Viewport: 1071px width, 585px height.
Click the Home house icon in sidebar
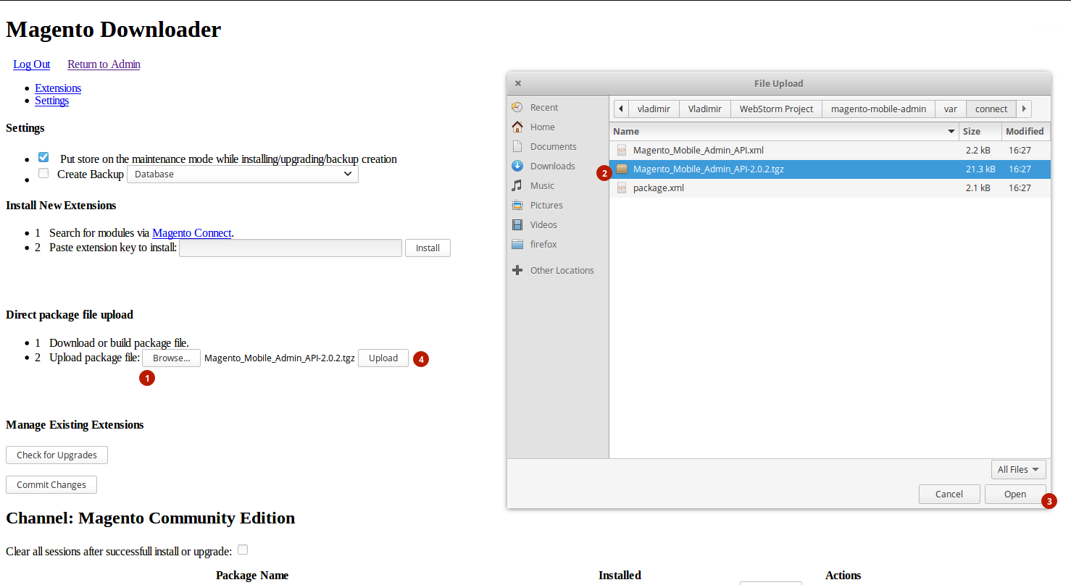pyautogui.click(x=517, y=127)
